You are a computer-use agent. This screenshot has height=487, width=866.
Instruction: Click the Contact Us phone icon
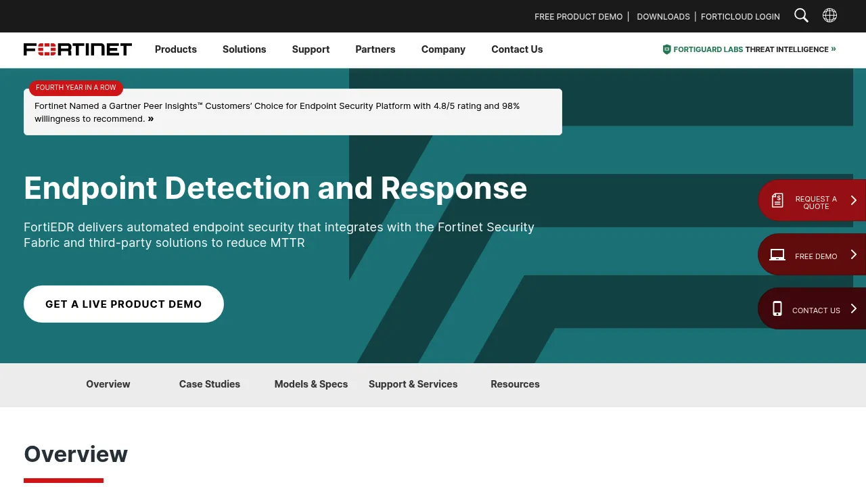click(x=777, y=308)
